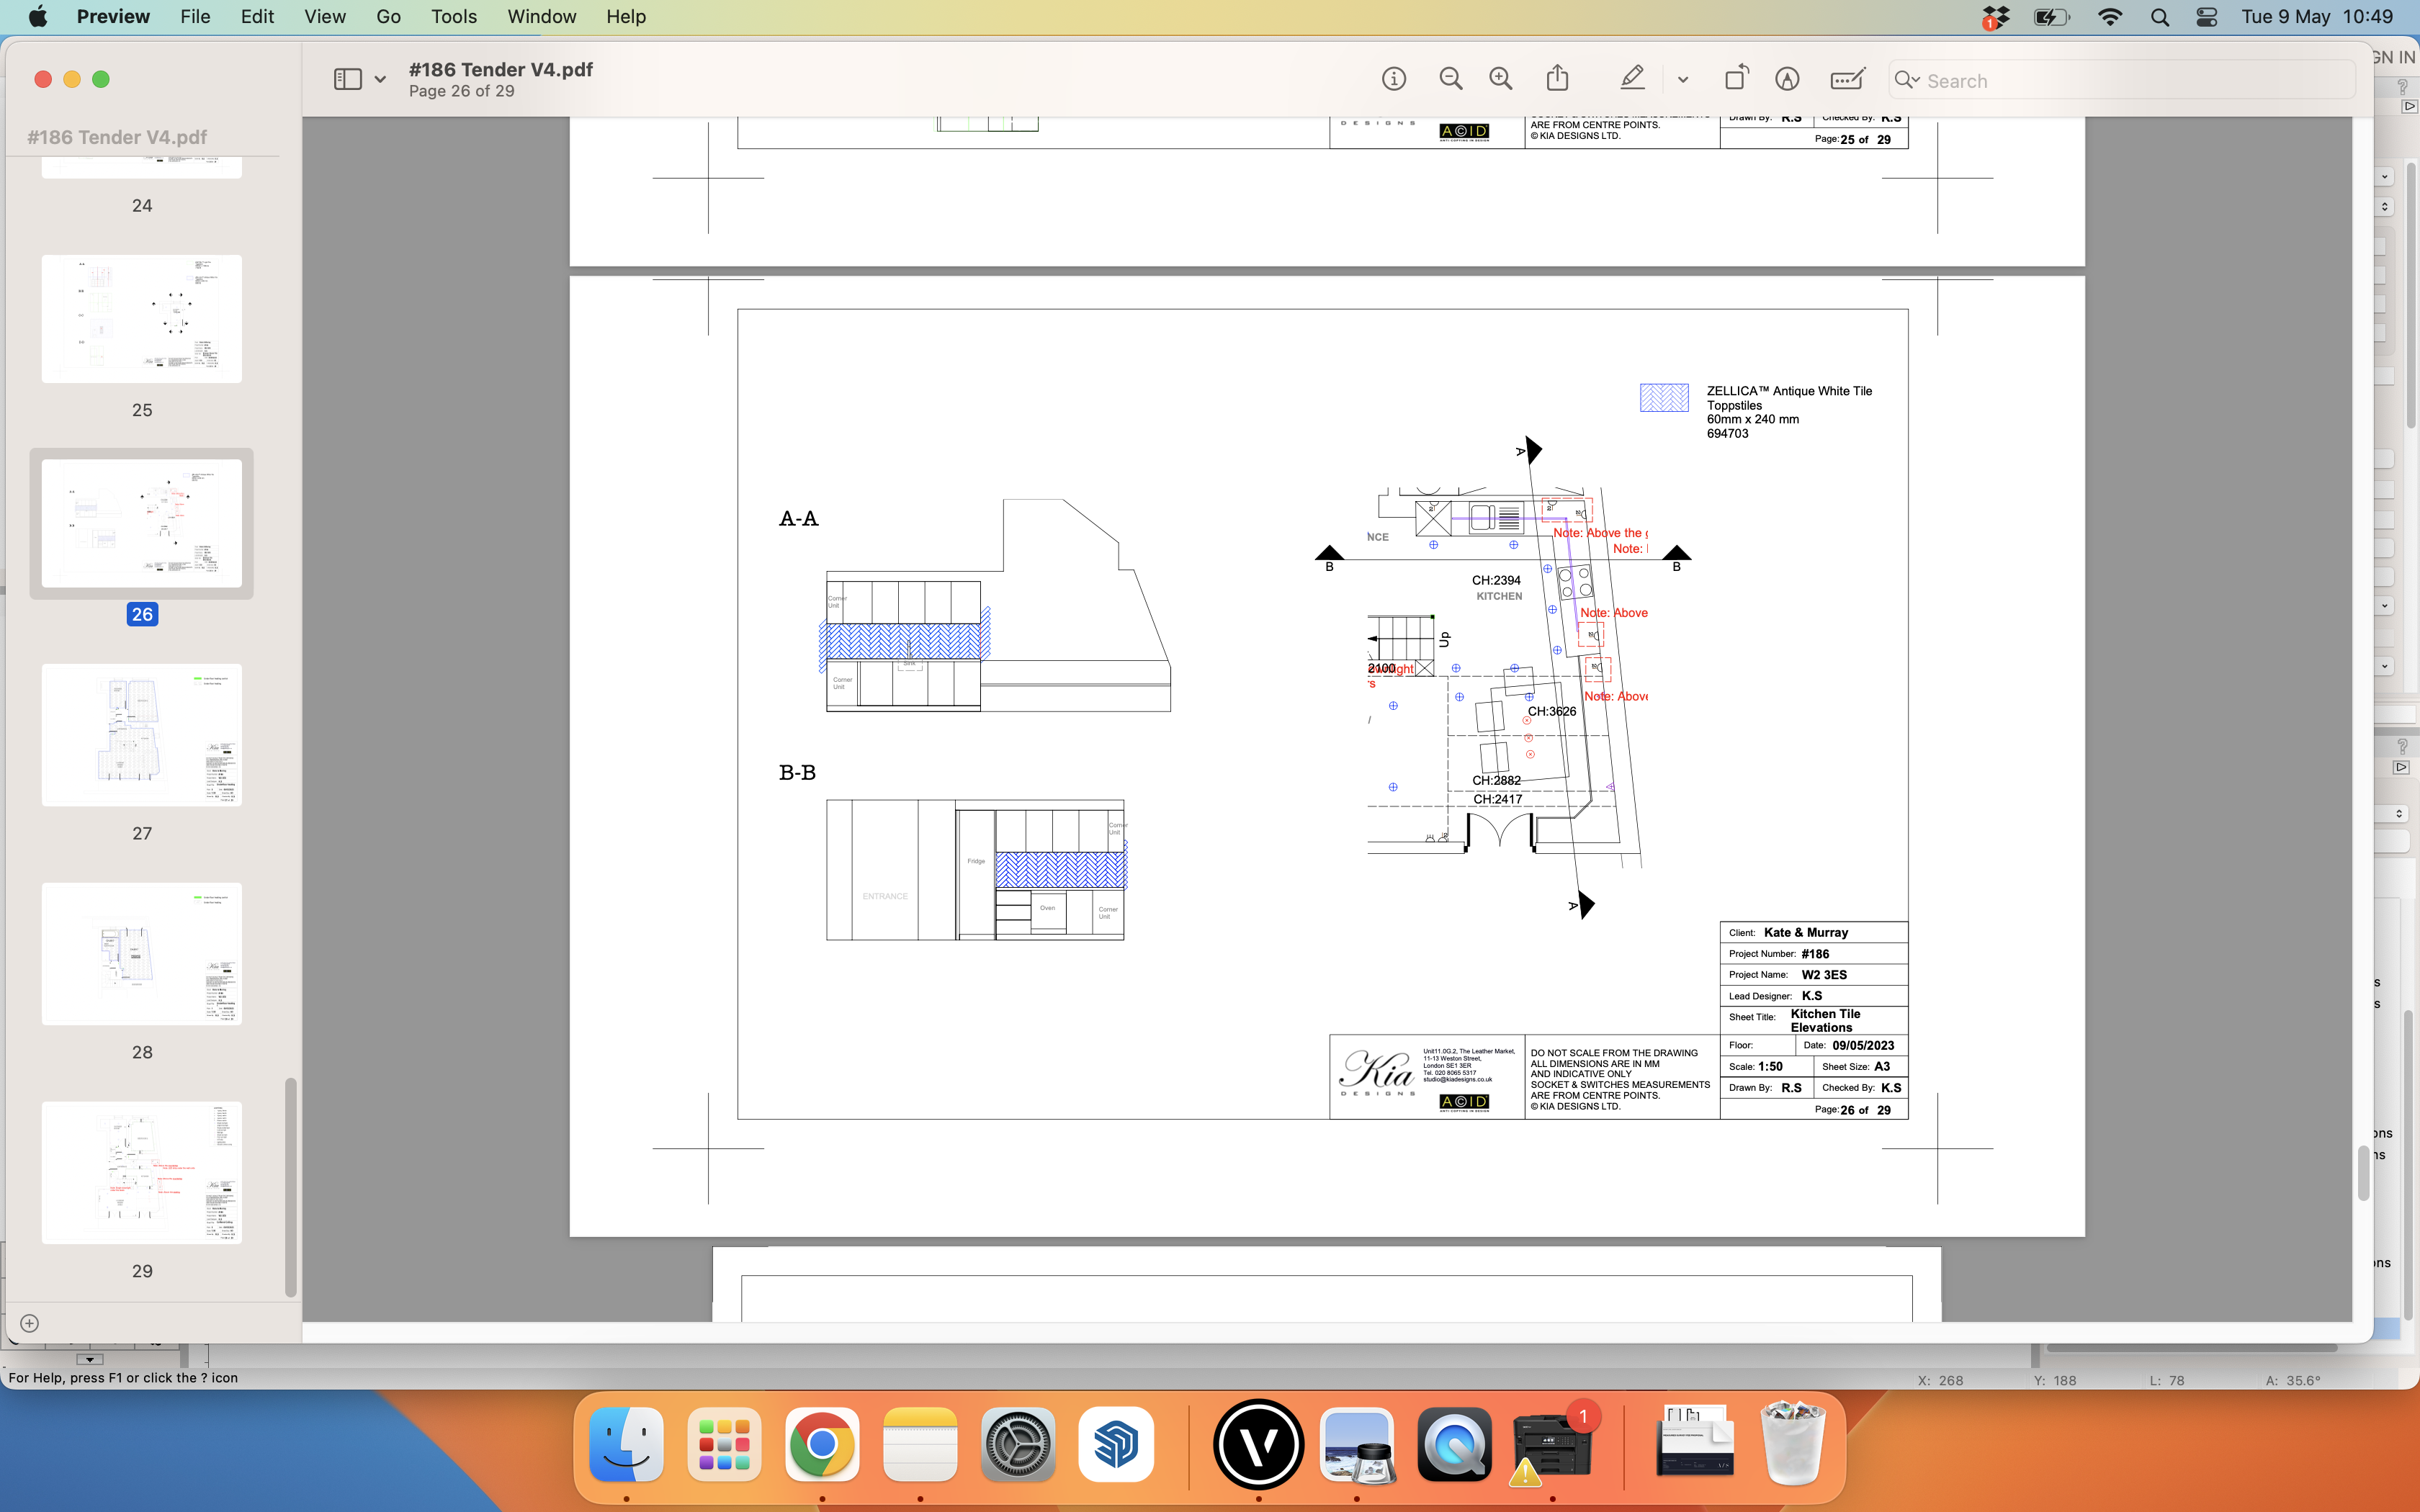Enable search options in the search field
The image size is (2420, 1512).
coord(1909,80)
